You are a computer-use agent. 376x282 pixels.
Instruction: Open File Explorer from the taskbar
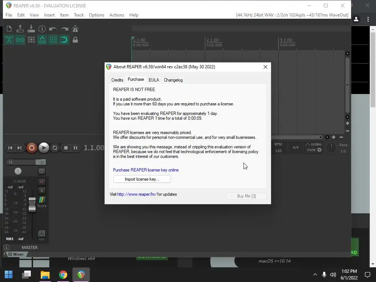tap(45, 275)
